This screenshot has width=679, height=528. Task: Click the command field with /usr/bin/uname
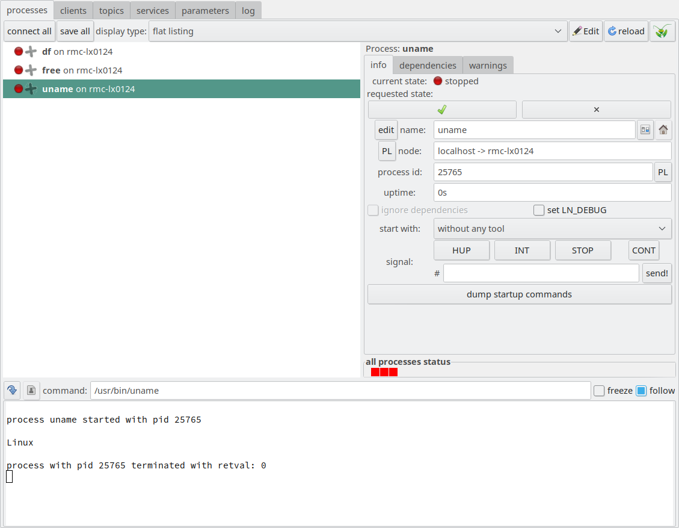pyautogui.click(x=340, y=390)
